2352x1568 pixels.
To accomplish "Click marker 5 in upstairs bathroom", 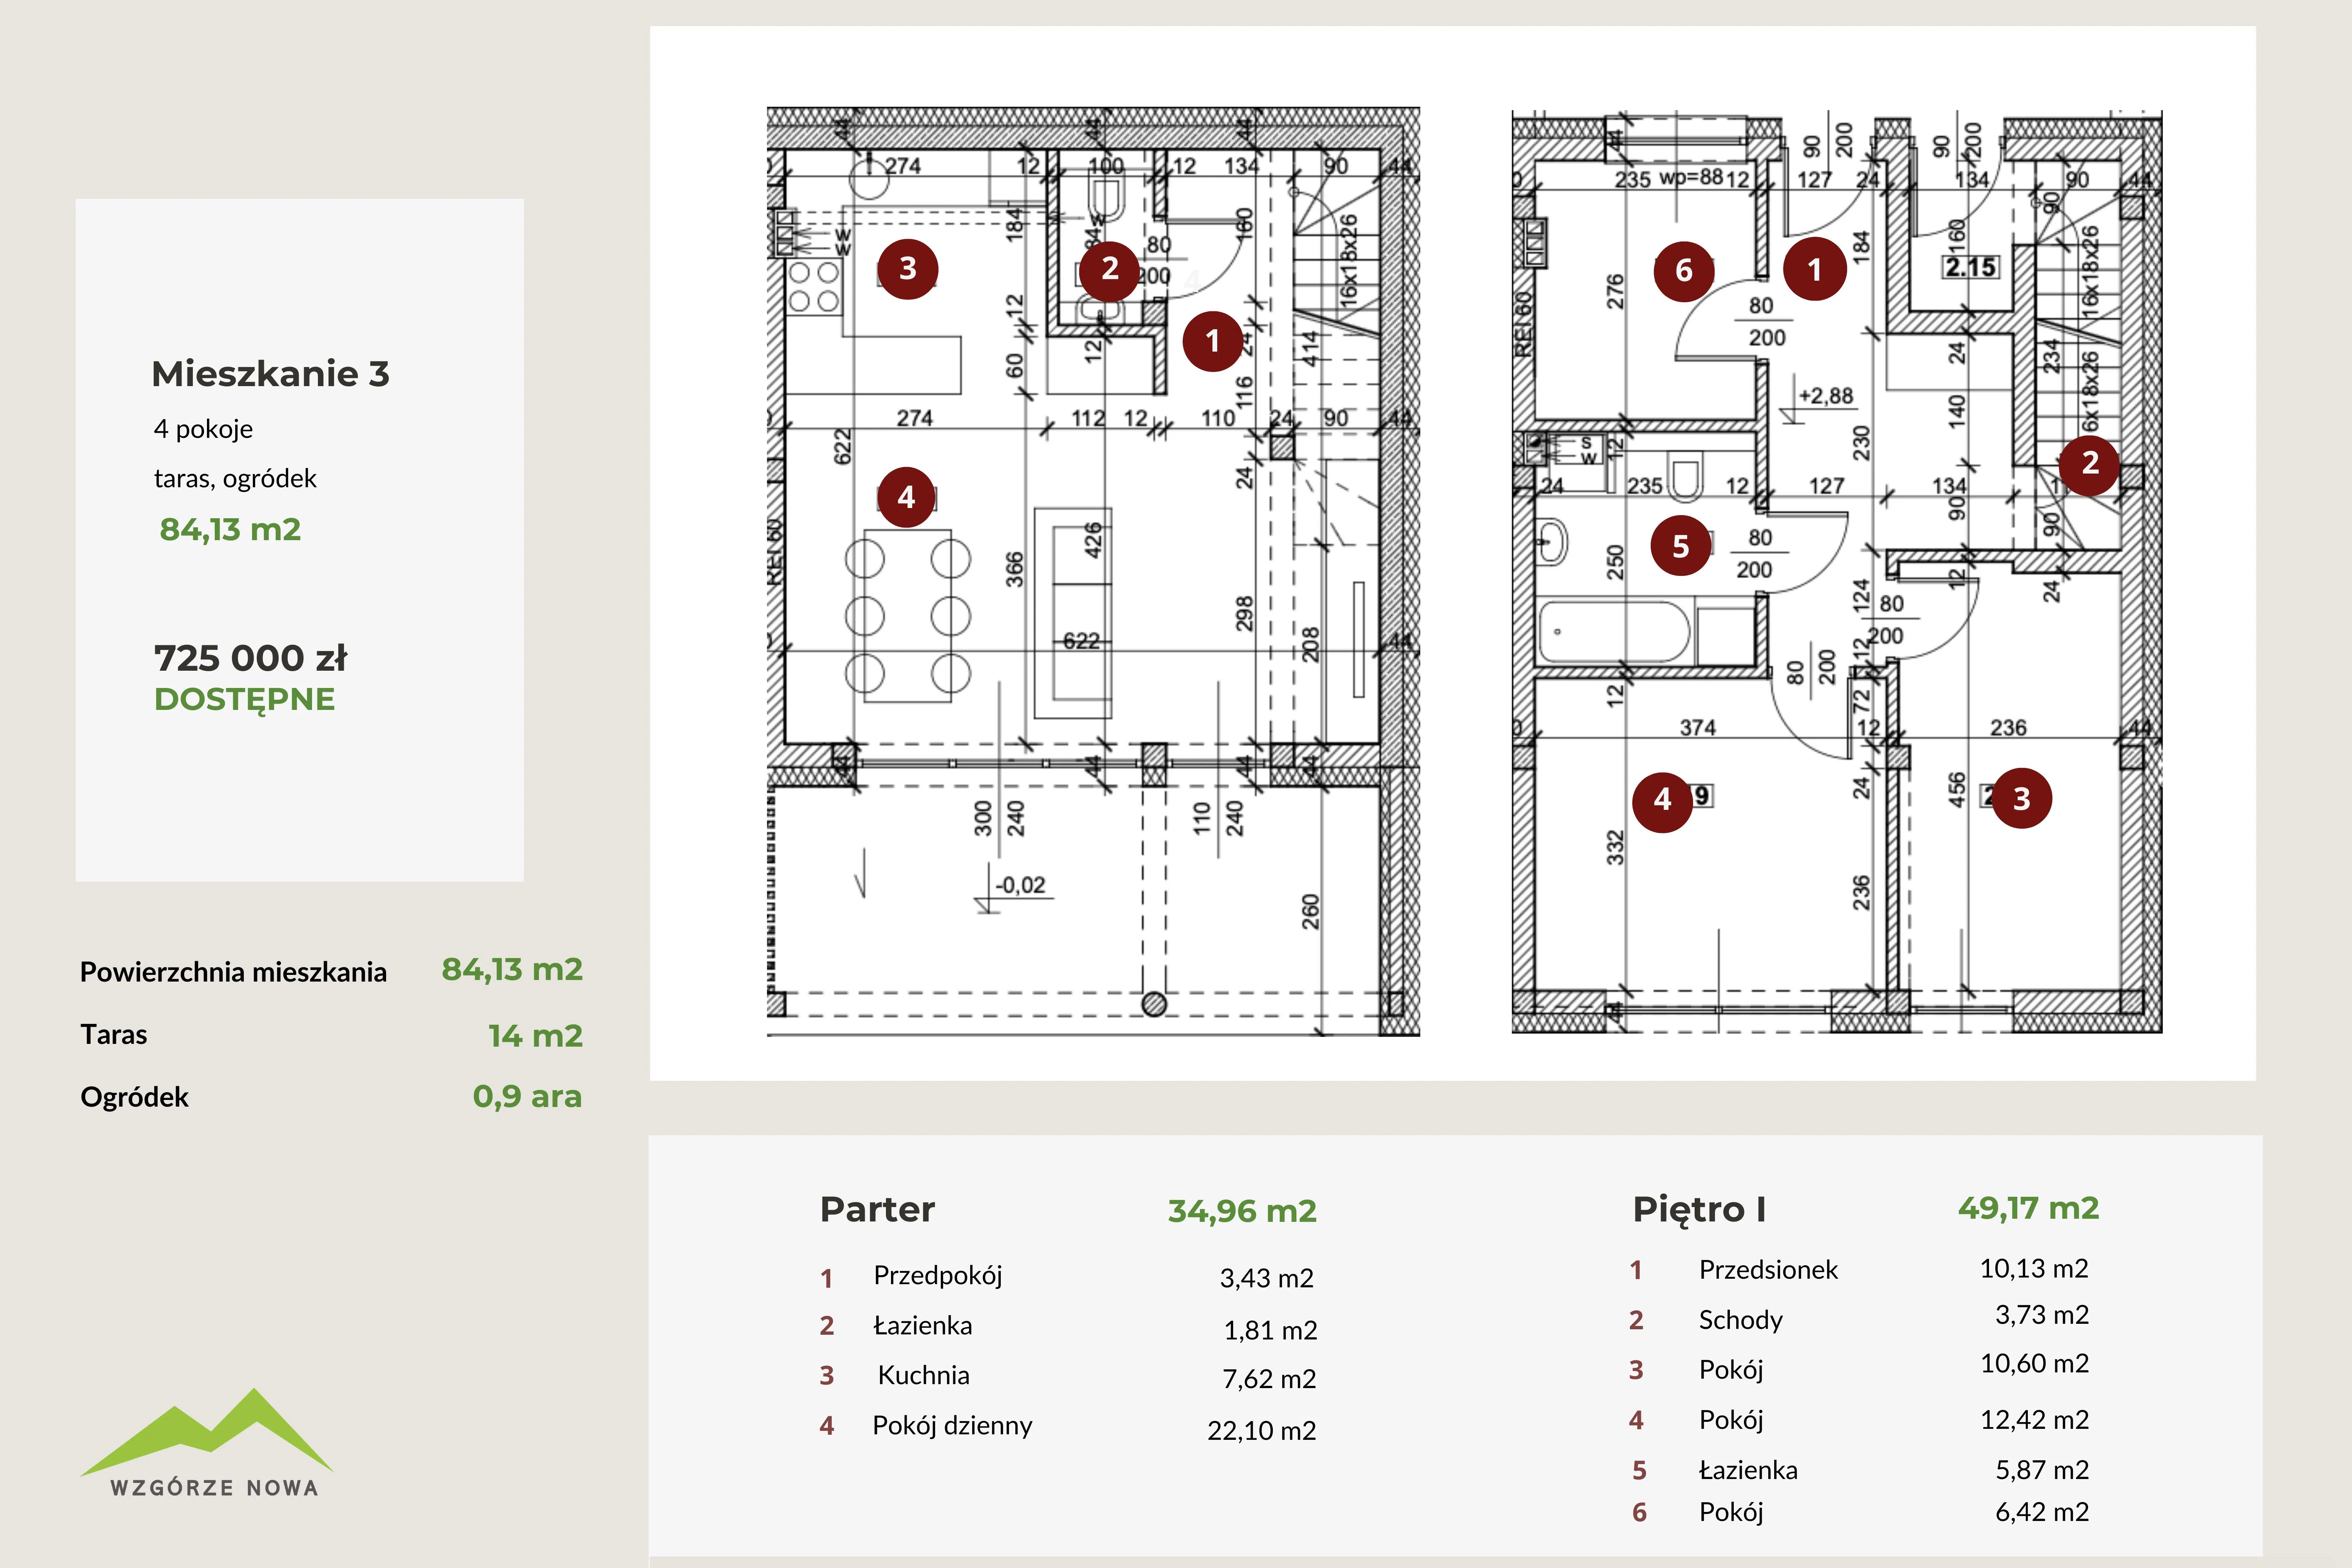I will pyautogui.click(x=1680, y=546).
